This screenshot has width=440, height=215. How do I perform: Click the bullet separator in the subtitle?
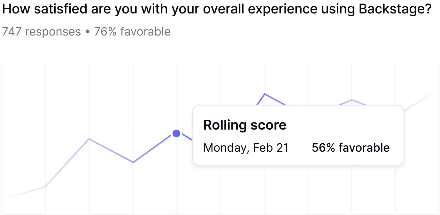(x=87, y=32)
